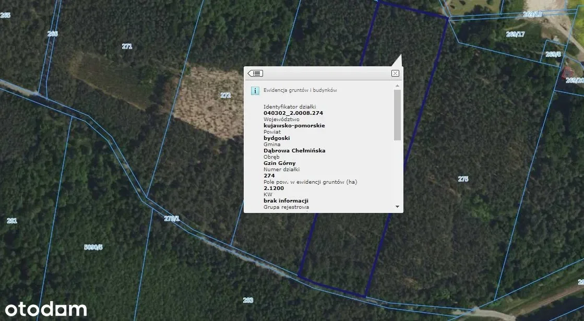Screen dimensions: 584x321
Task: Select parcel 275 label on map
Action: pos(463,179)
